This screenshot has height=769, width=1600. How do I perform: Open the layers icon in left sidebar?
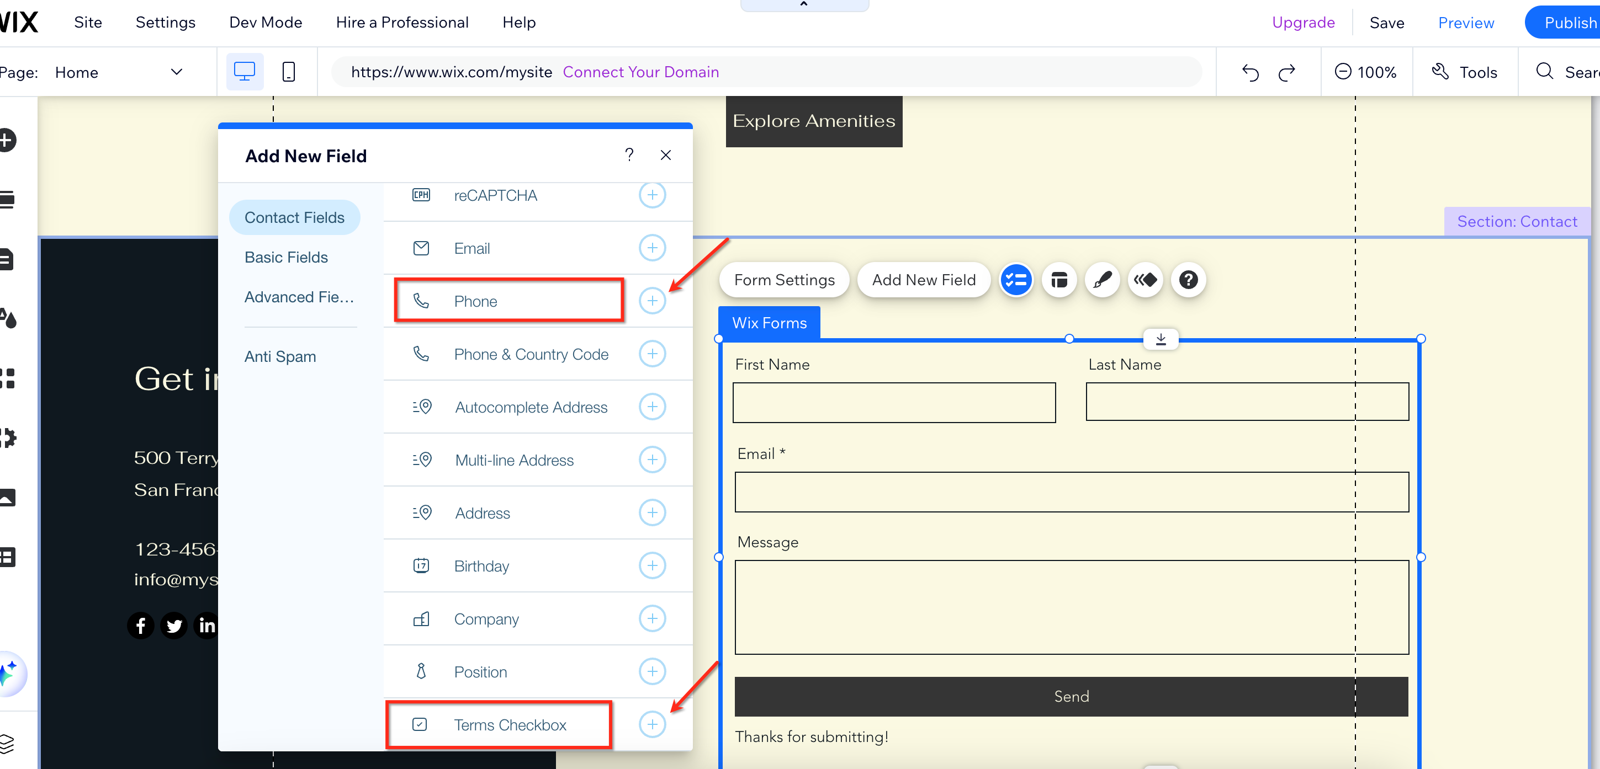[x=6, y=743]
